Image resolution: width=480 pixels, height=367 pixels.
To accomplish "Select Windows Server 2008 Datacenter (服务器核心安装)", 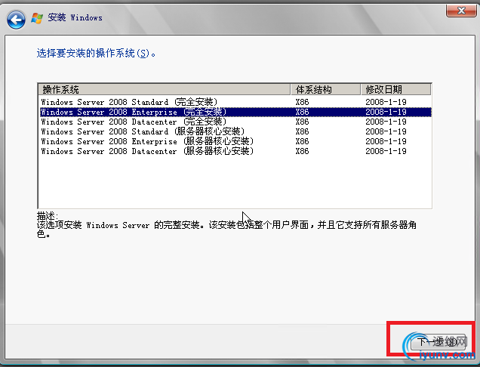I will 235,151.
